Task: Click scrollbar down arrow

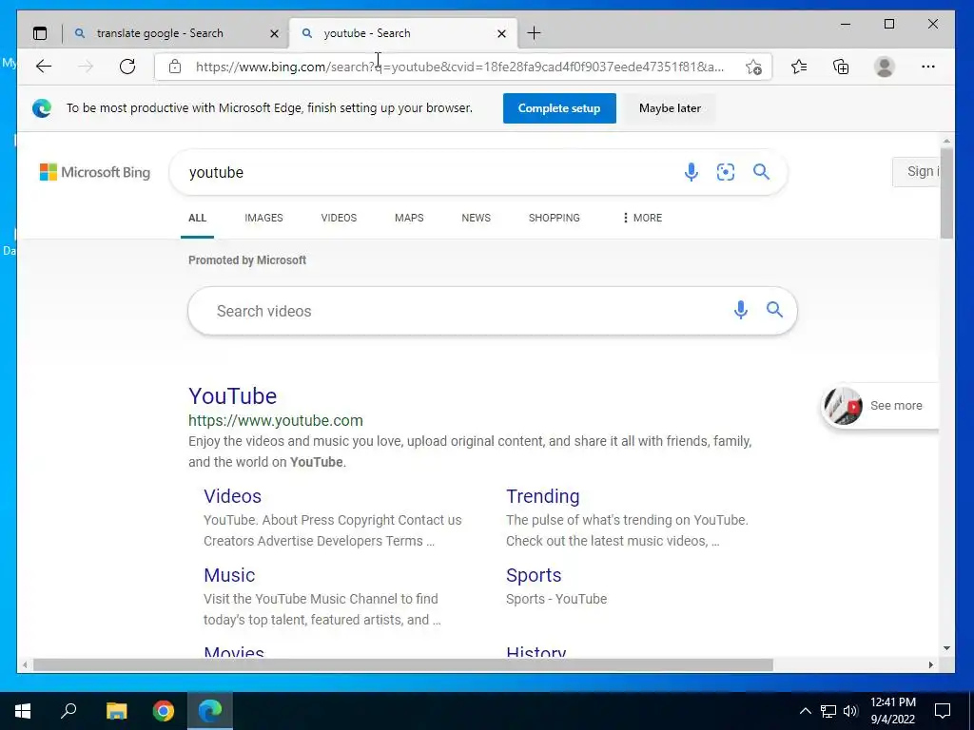Action: coord(946,648)
